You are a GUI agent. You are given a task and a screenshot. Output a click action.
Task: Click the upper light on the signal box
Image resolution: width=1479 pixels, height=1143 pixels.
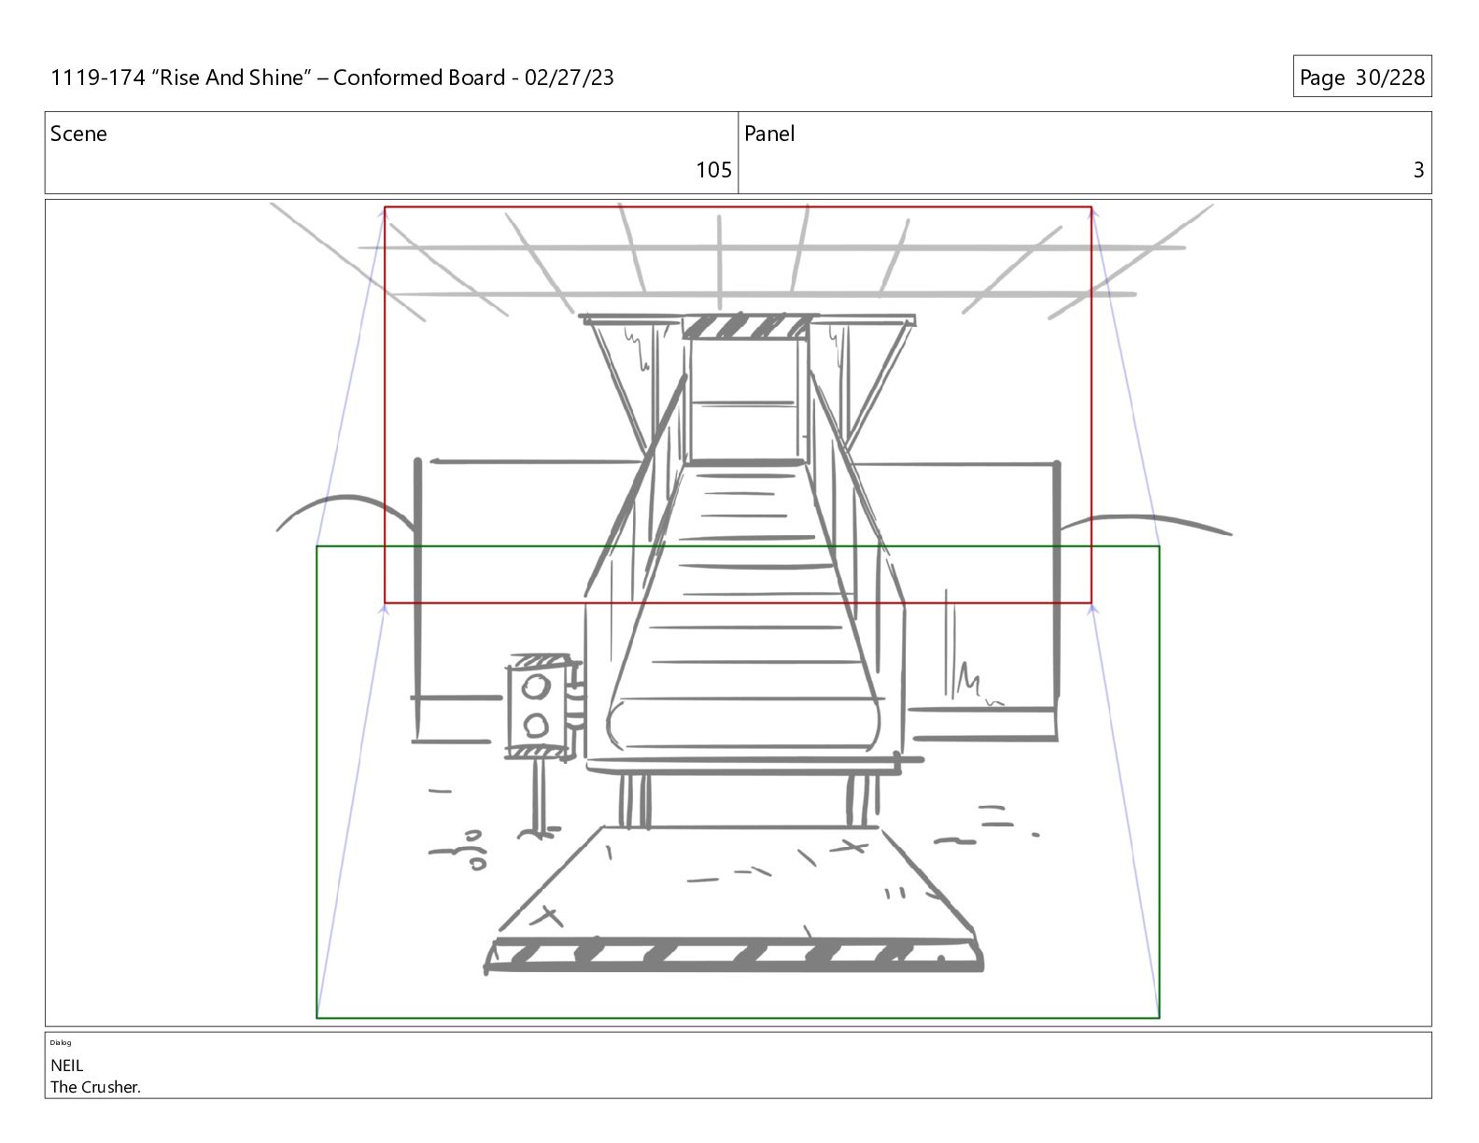[x=536, y=688]
